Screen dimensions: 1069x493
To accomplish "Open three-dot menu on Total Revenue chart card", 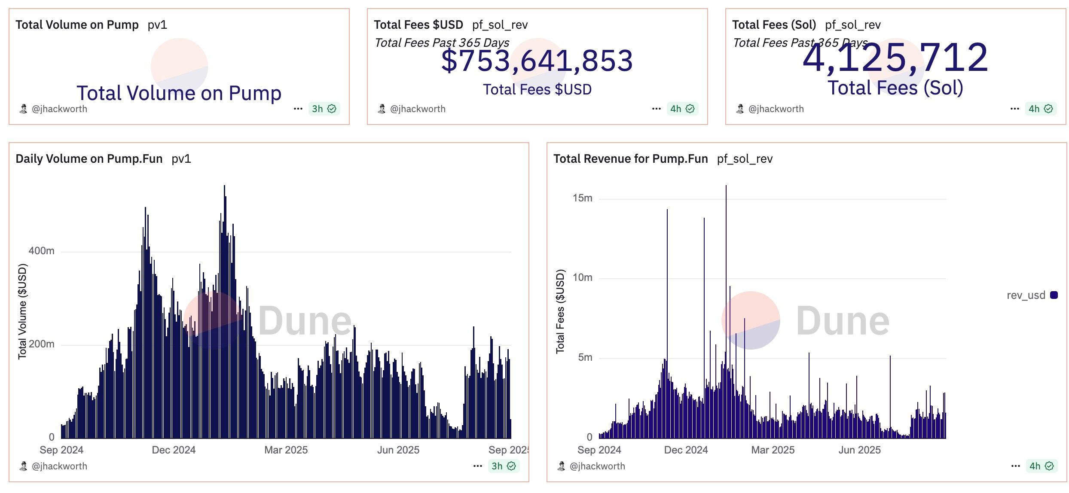I will click(x=1016, y=466).
